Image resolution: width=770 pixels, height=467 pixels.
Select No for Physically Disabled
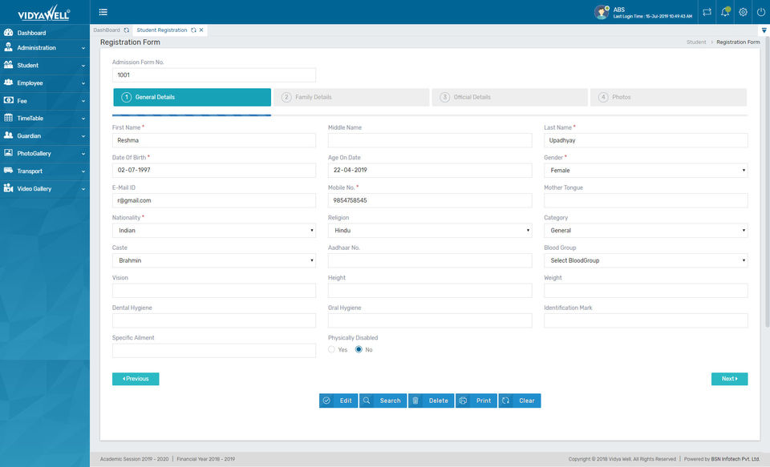click(359, 350)
